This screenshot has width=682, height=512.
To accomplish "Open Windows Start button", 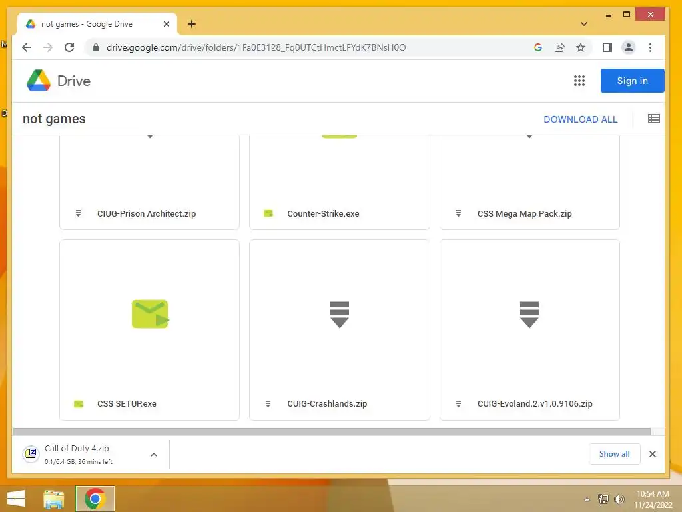I will (16, 499).
